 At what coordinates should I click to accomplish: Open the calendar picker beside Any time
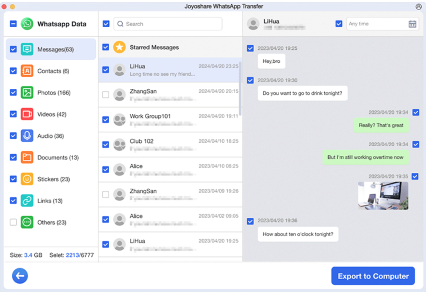point(412,24)
